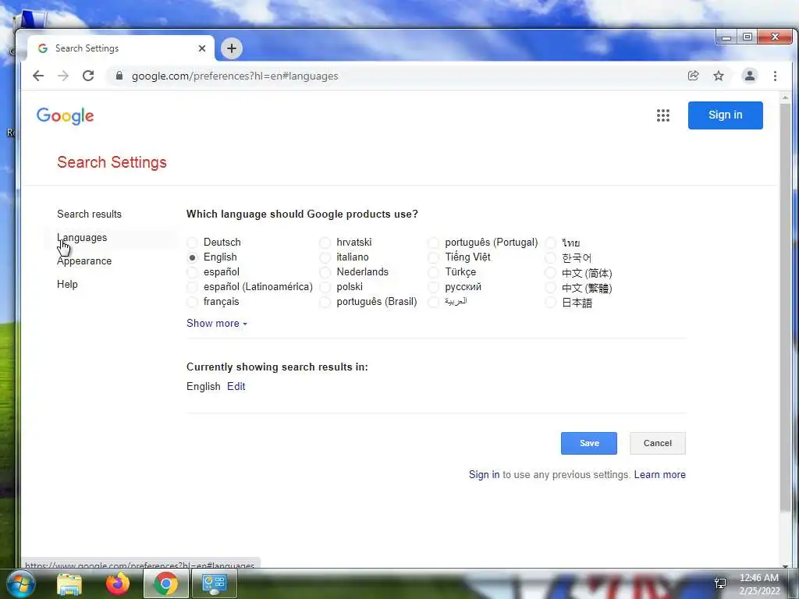The width and height of the screenshot is (799, 599).
Task: Select the 中文 (简体) radio button
Action: click(x=551, y=272)
